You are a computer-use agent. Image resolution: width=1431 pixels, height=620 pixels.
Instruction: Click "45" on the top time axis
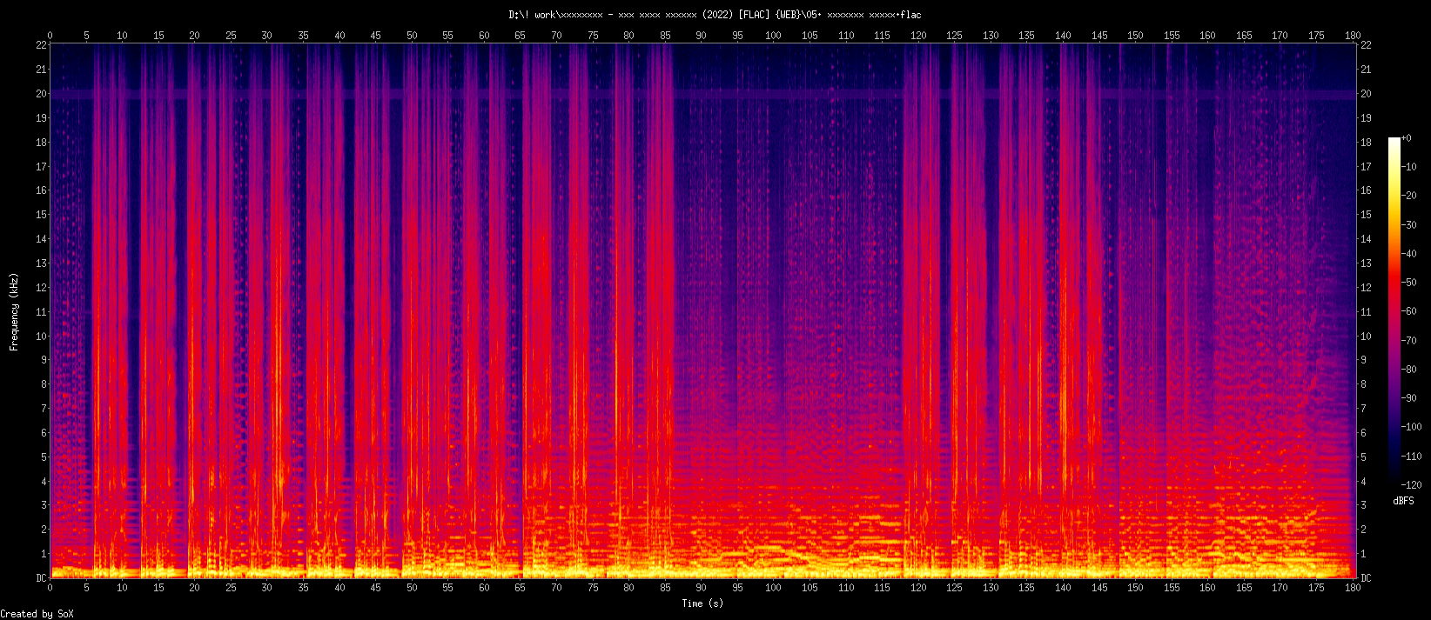375,36
